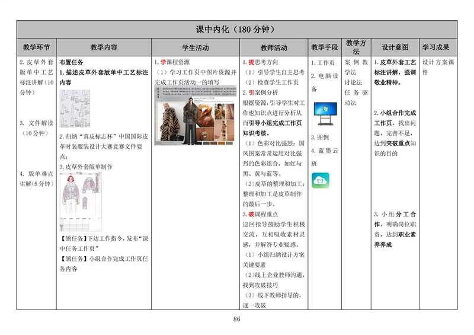Click page number 86
The image size is (474, 335).
point(236,319)
